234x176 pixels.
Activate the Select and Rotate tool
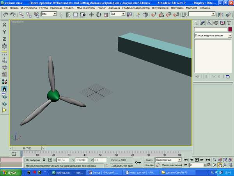coord(99,15)
